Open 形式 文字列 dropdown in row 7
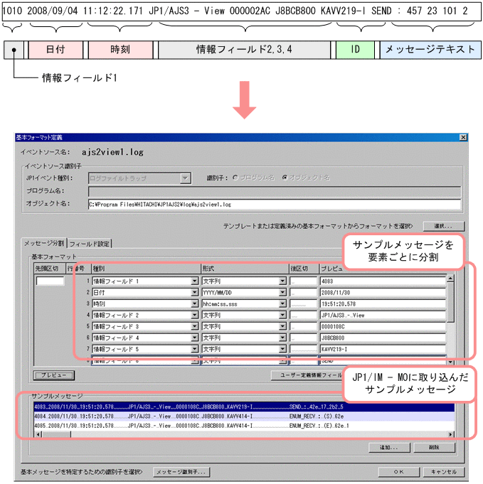This screenshot has width=483, height=484. tap(282, 349)
